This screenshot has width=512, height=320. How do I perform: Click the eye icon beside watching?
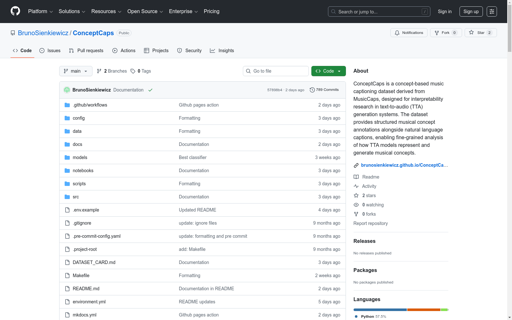click(x=356, y=205)
